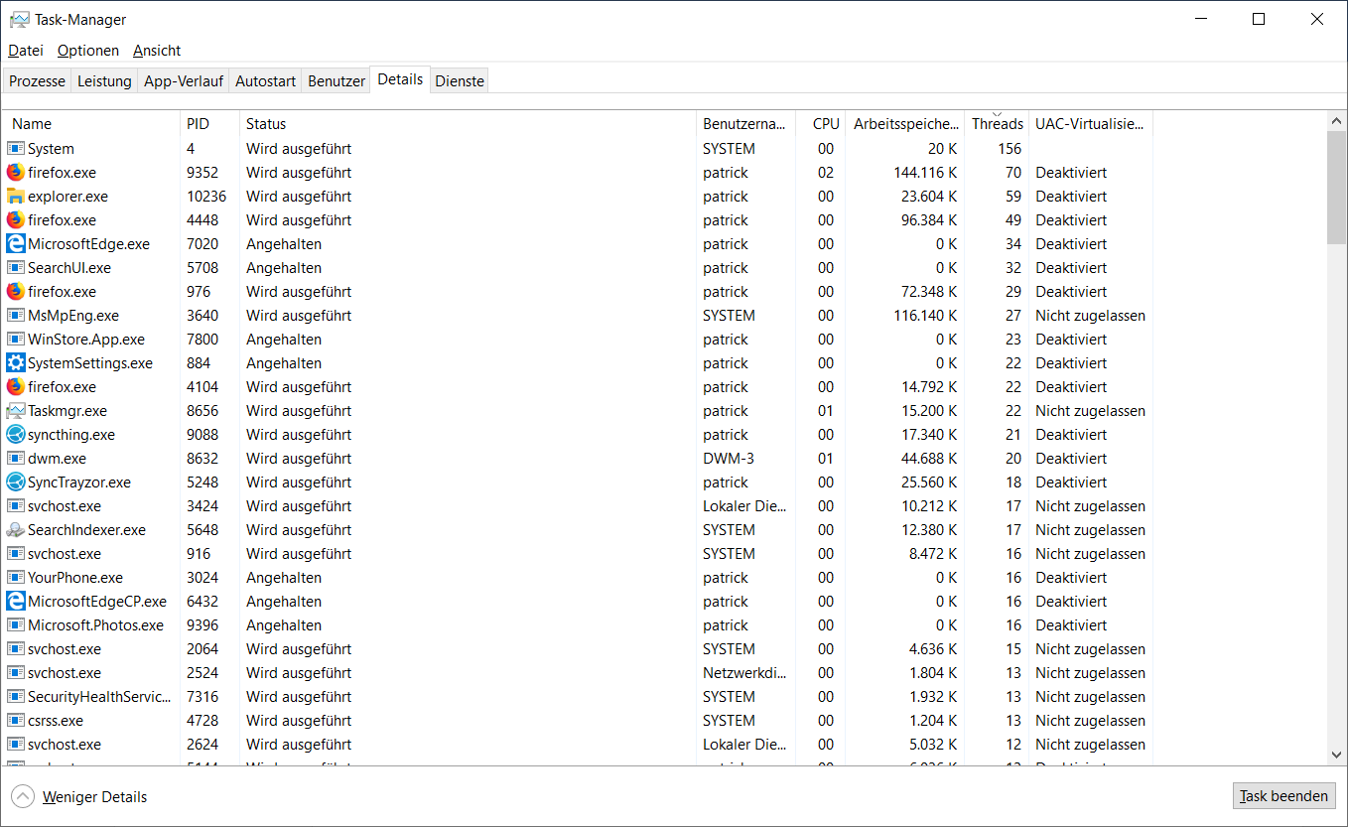The height and width of the screenshot is (827, 1348).
Task: Open the Optionen menu
Action: pos(88,51)
